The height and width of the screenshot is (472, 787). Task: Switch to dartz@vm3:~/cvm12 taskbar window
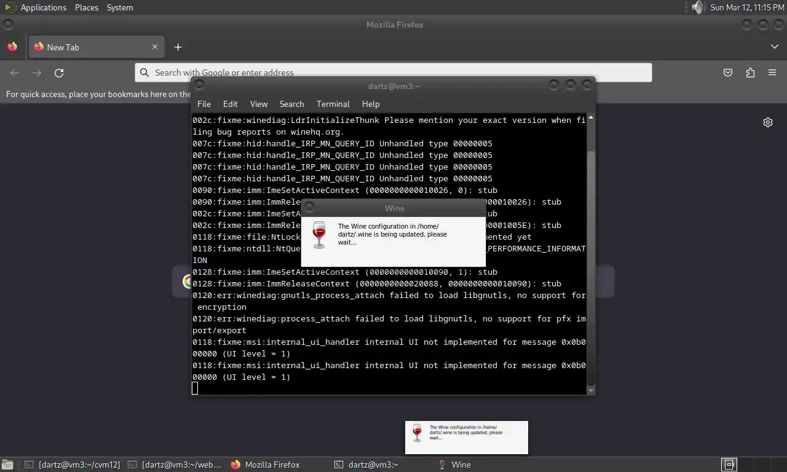72,465
